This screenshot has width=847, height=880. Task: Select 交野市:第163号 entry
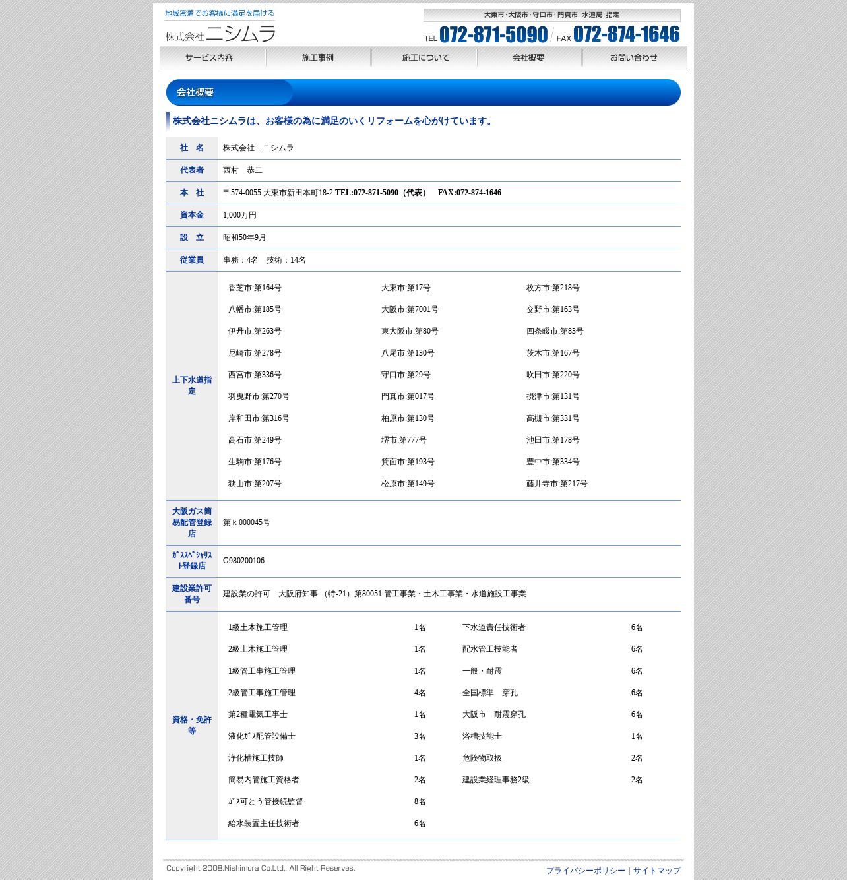click(x=553, y=309)
